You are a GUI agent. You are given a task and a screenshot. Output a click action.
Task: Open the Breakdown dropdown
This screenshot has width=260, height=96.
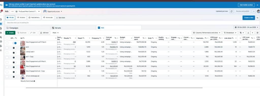tap(230, 33)
